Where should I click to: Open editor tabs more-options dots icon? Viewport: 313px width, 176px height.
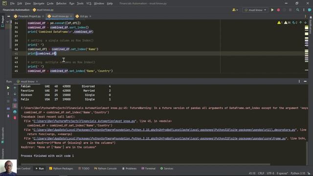click(305, 16)
